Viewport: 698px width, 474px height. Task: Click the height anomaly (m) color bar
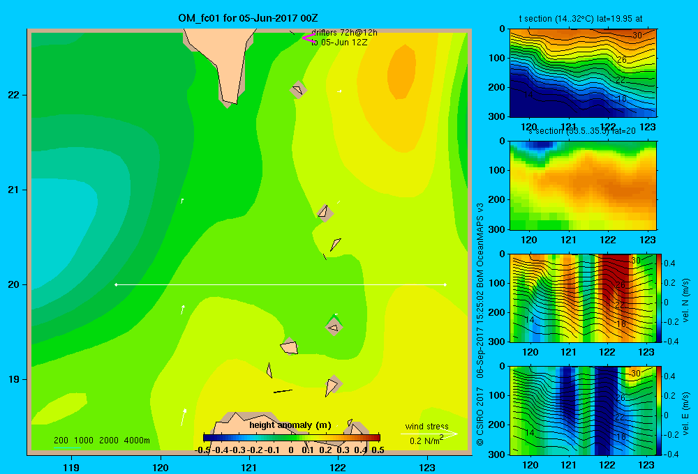point(292,438)
